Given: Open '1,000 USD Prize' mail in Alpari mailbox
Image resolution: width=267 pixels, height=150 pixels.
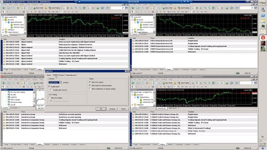Looking at the screenshot, I should tap(65, 50).
